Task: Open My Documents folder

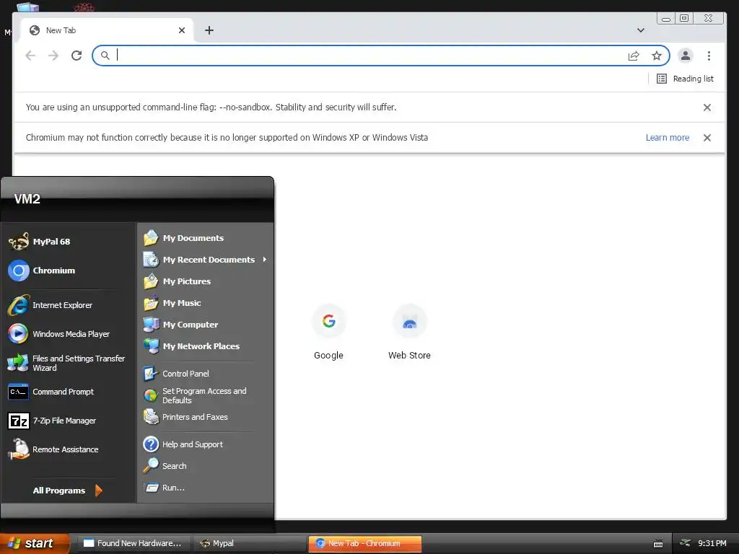Action: 184,238
